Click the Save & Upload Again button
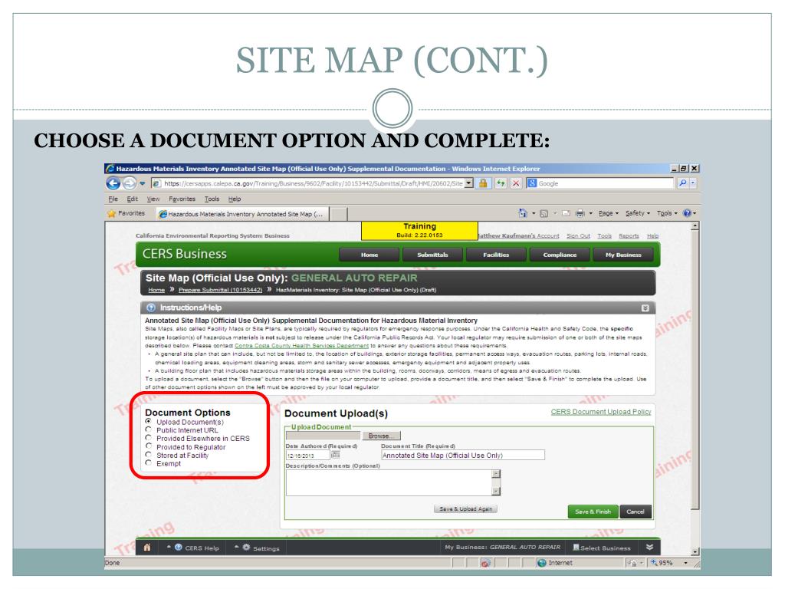The width and height of the screenshot is (785, 589). [x=465, y=509]
